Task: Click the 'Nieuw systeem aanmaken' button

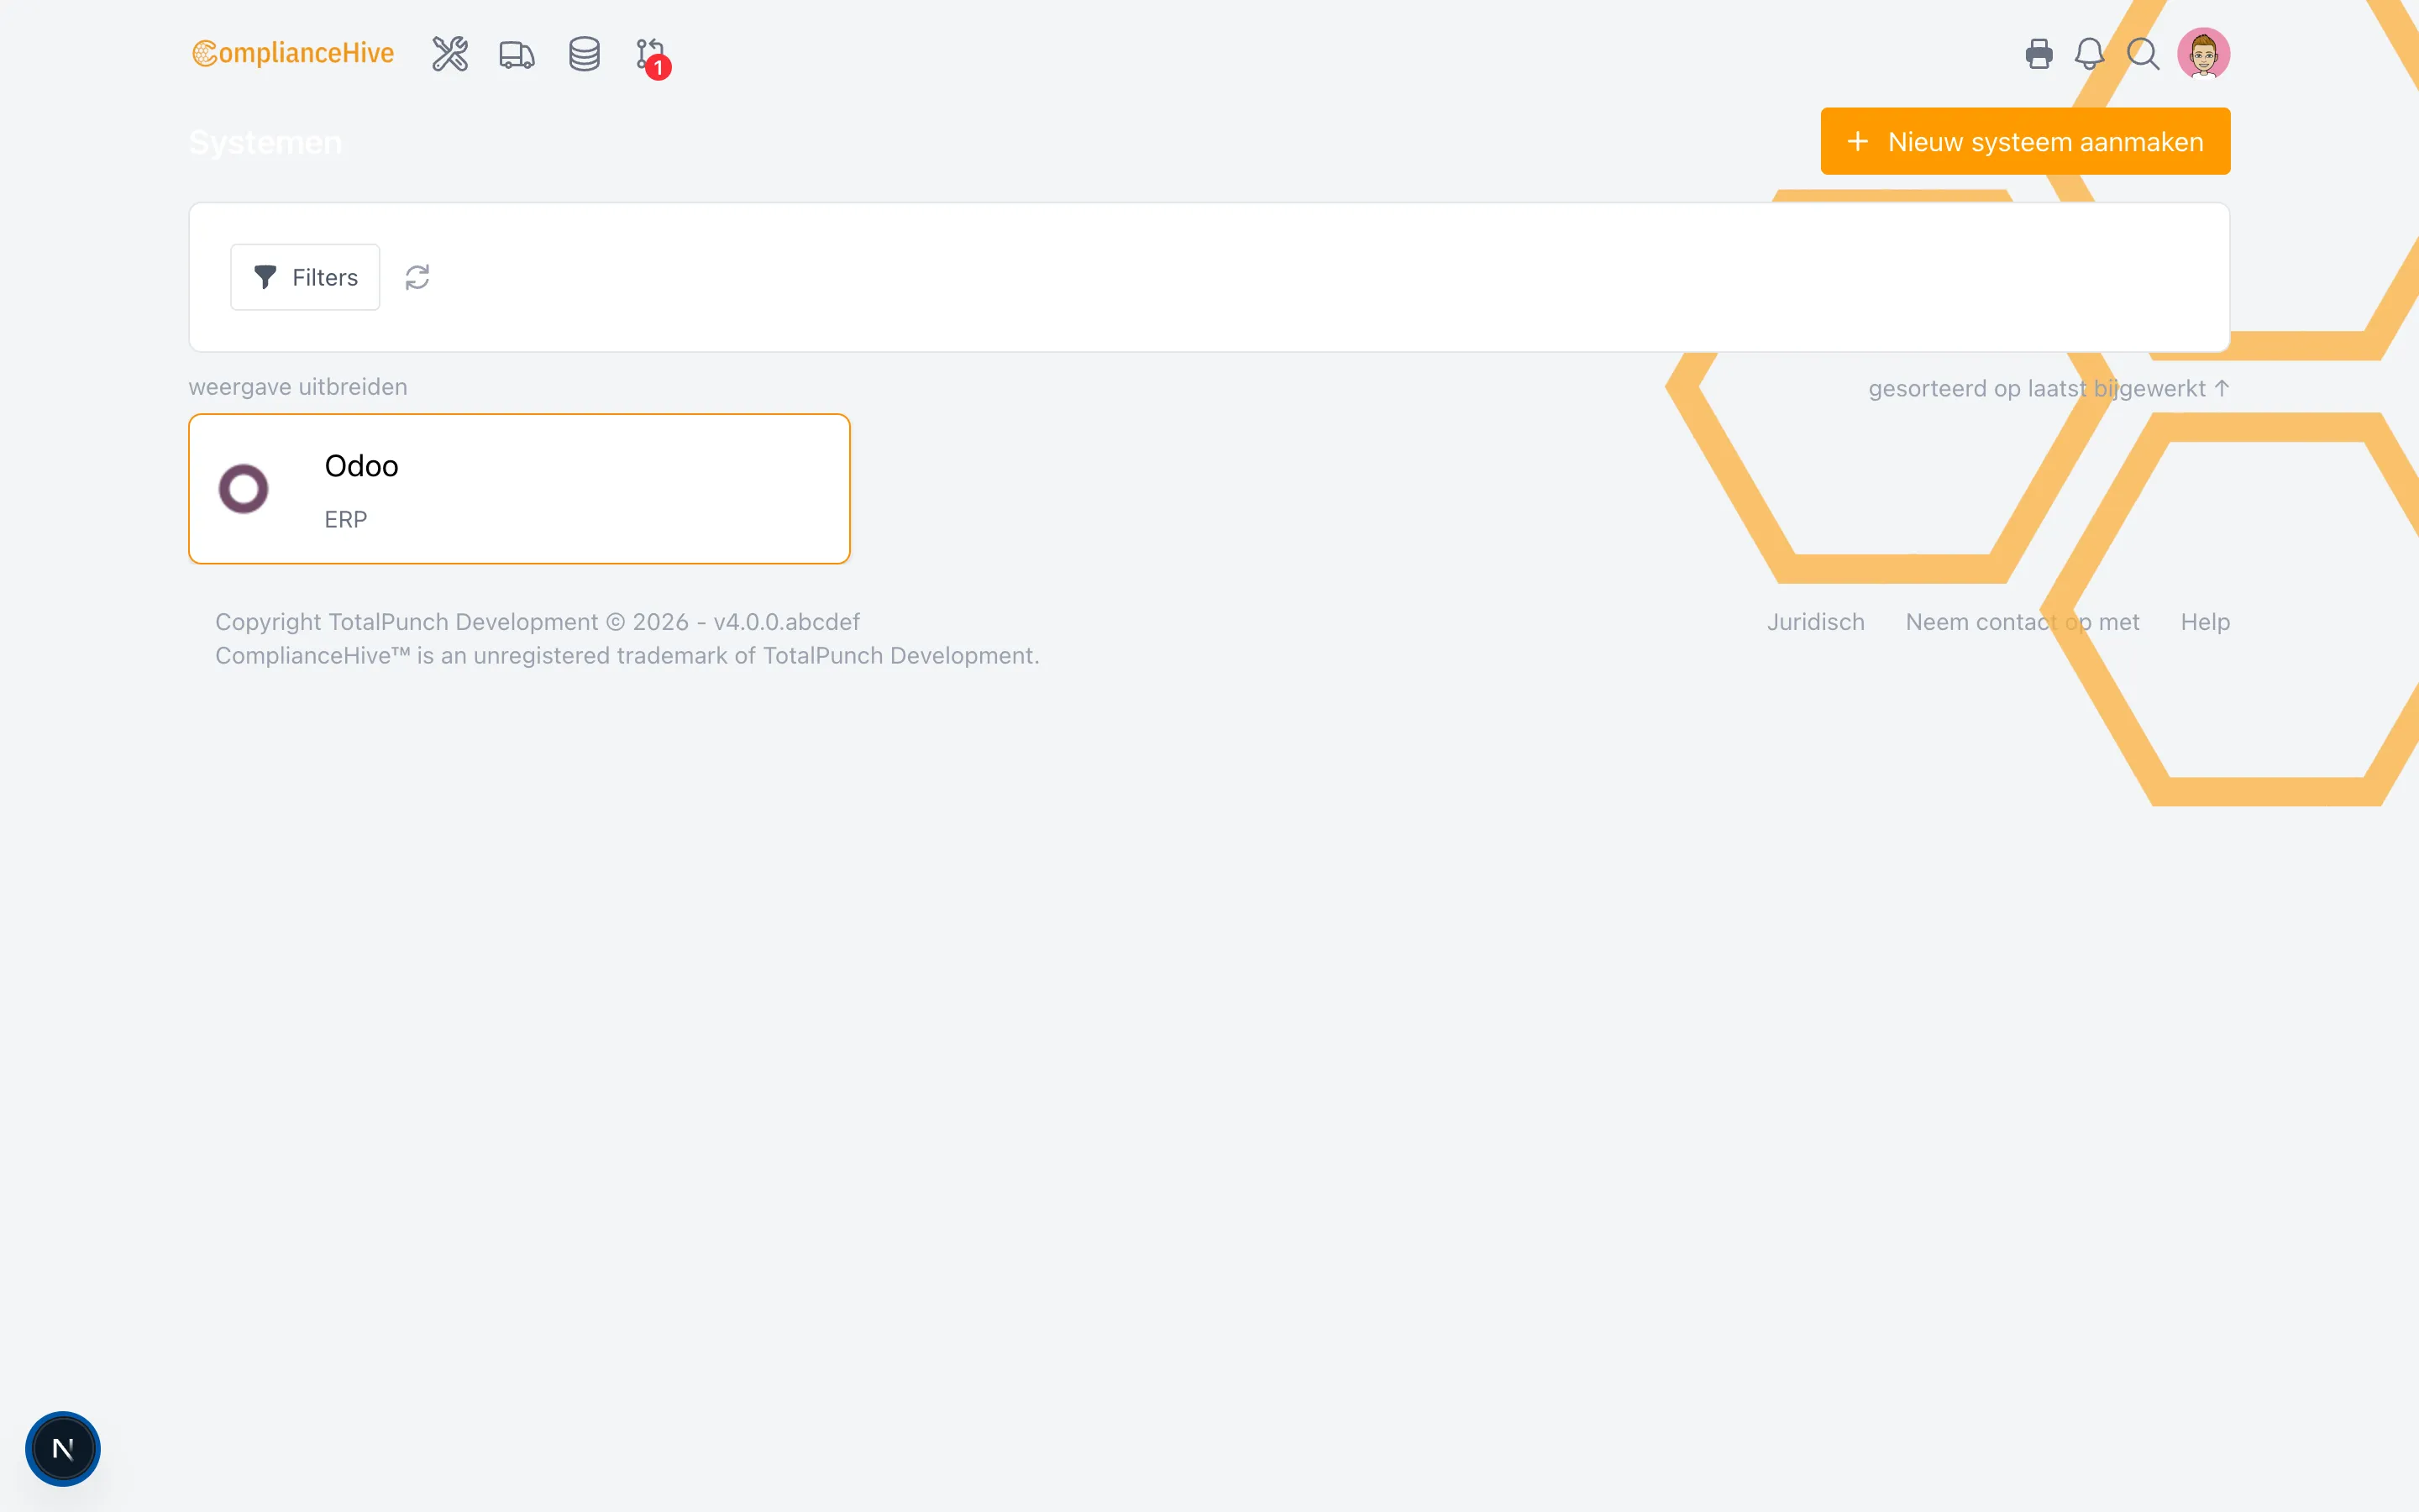Action: (x=2024, y=141)
